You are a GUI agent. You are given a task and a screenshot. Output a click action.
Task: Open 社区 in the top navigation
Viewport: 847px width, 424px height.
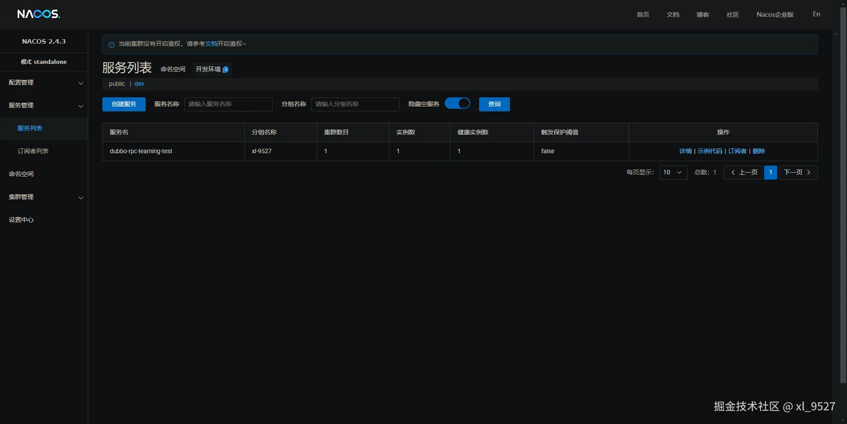coord(733,15)
